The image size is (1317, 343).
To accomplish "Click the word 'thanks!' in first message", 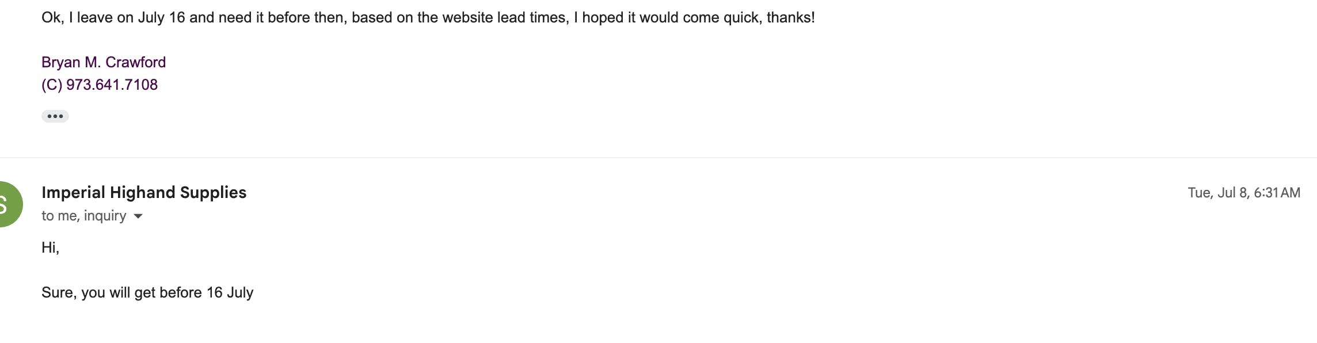I will [791, 18].
